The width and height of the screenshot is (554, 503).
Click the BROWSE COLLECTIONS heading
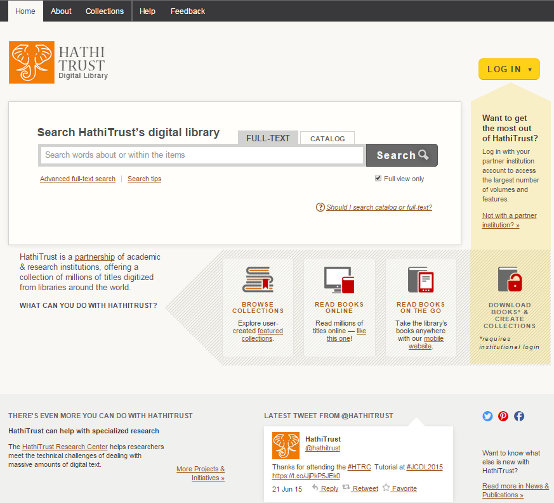258,308
